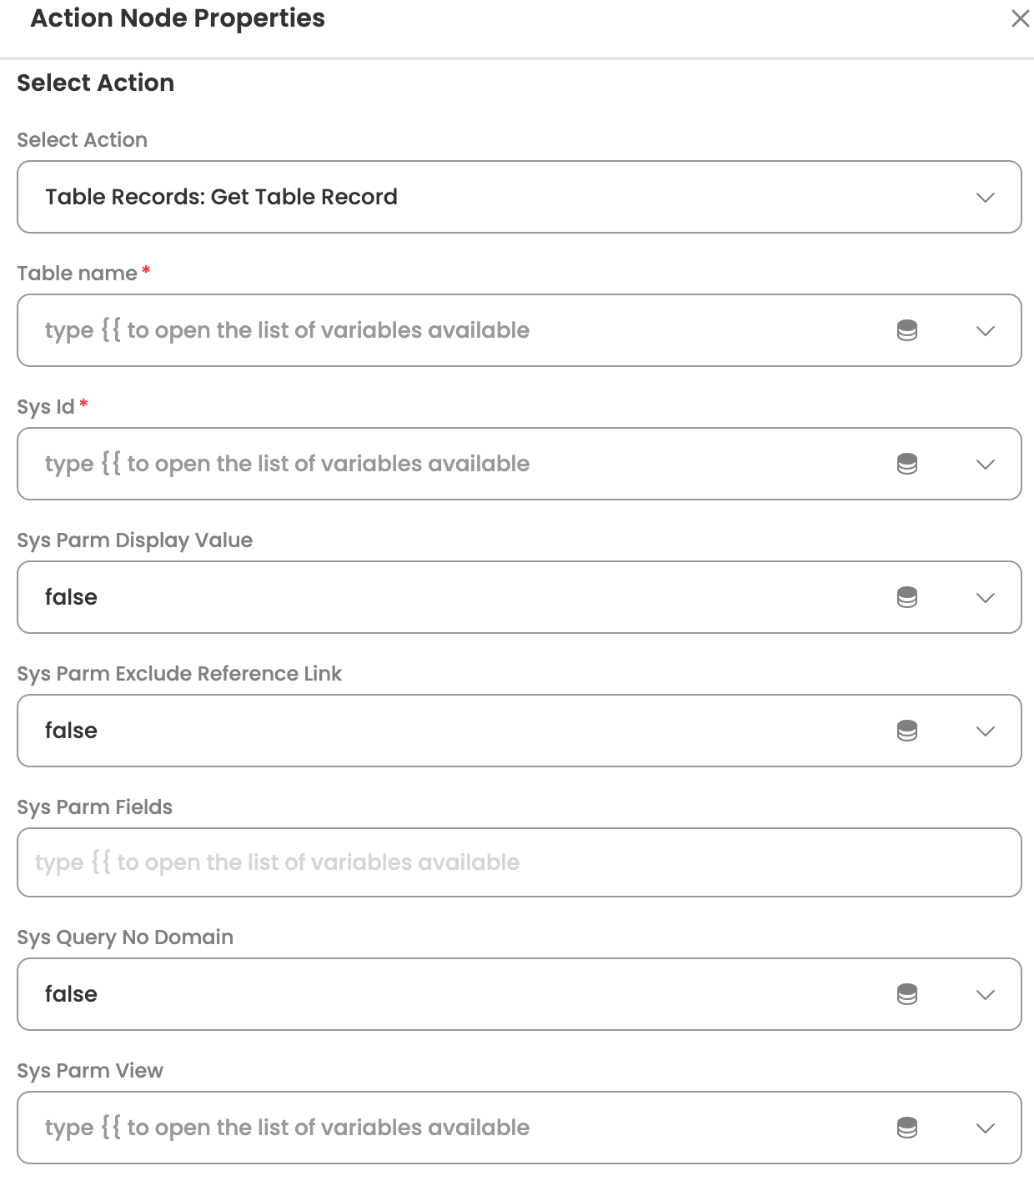This screenshot has height=1186, width=1034.
Task: Click into the Sys Parm View text field
Action: (x=417, y=1128)
